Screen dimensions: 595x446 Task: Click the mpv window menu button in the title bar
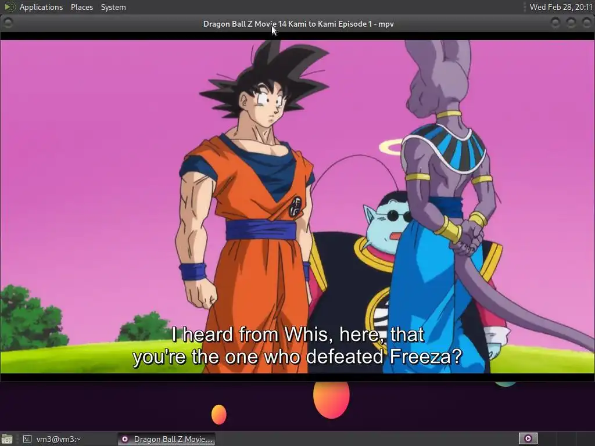click(8, 23)
